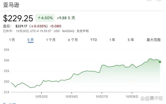Select the YTD range tab

(x=94, y=40)
